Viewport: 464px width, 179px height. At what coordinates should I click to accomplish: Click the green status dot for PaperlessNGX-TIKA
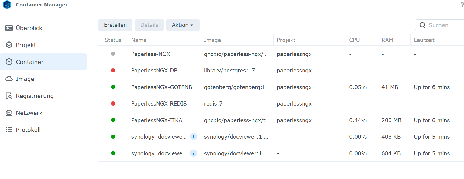tap(113, 120)
